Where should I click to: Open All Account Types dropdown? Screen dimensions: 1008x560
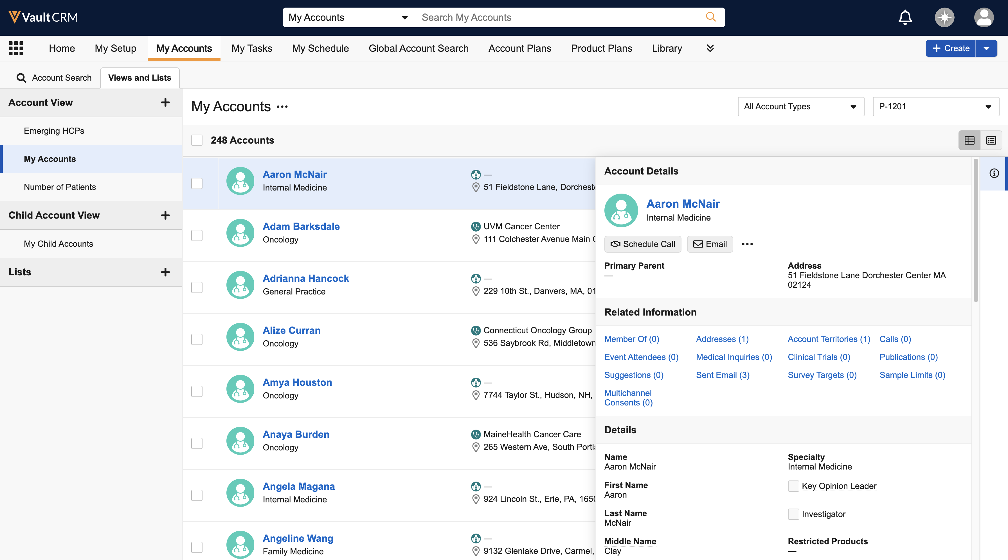(801, 107)
